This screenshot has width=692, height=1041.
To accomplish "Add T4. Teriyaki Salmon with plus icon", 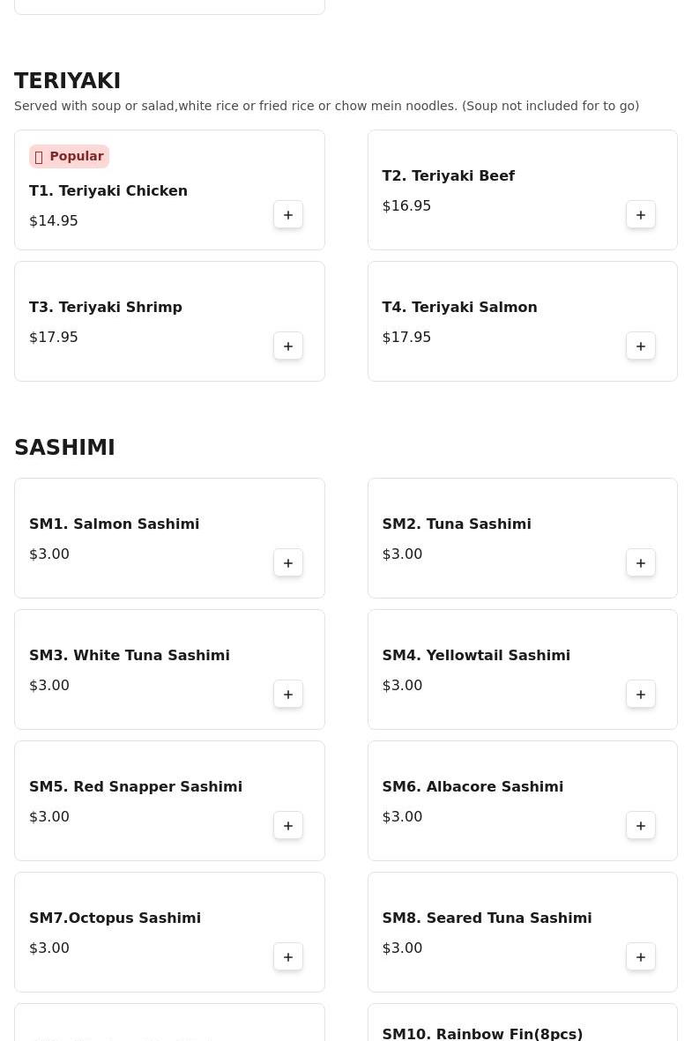I will pos(641,346).
